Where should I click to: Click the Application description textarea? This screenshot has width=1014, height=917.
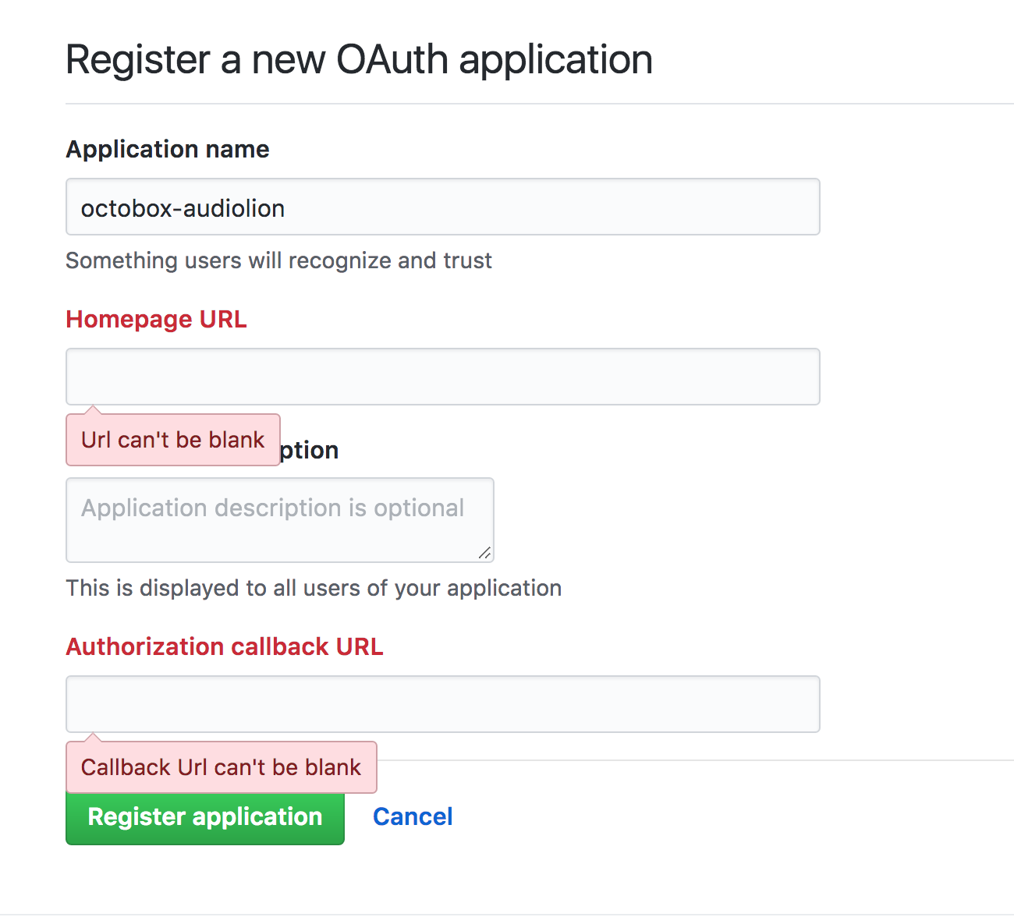(279, 519)
